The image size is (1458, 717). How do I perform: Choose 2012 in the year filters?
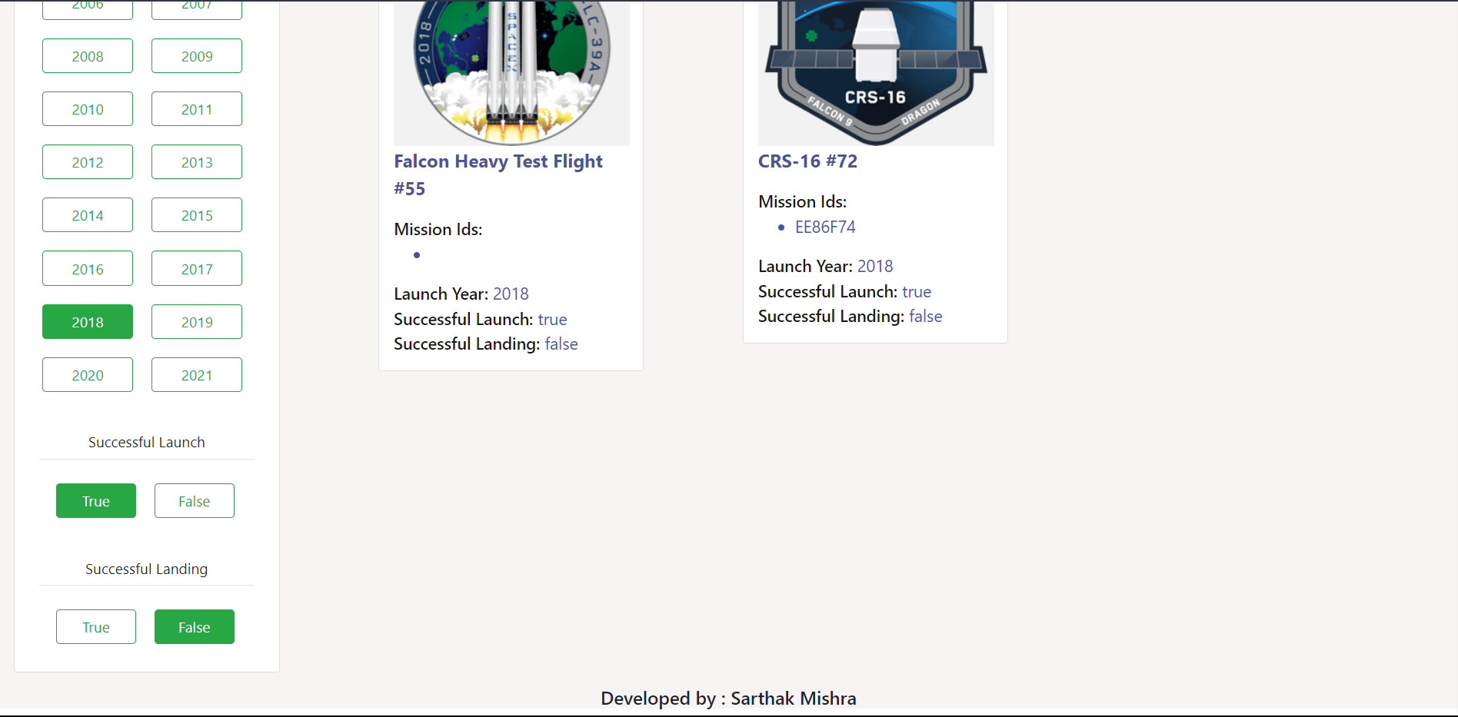tap(88, 162)
